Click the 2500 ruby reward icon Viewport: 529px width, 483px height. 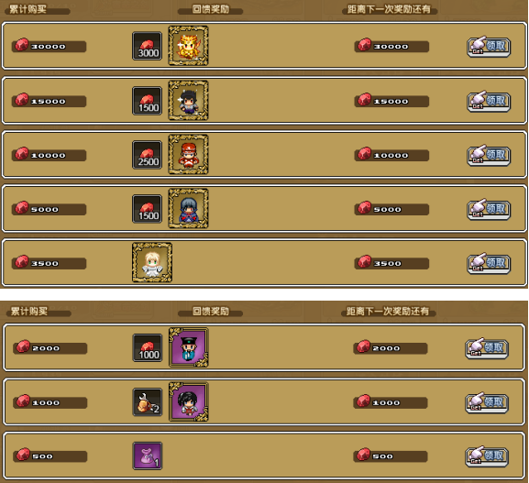(147, 155)
